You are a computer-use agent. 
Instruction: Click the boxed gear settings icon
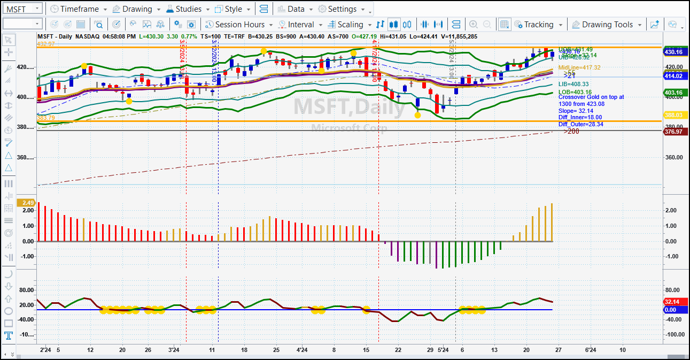[192, 24]
